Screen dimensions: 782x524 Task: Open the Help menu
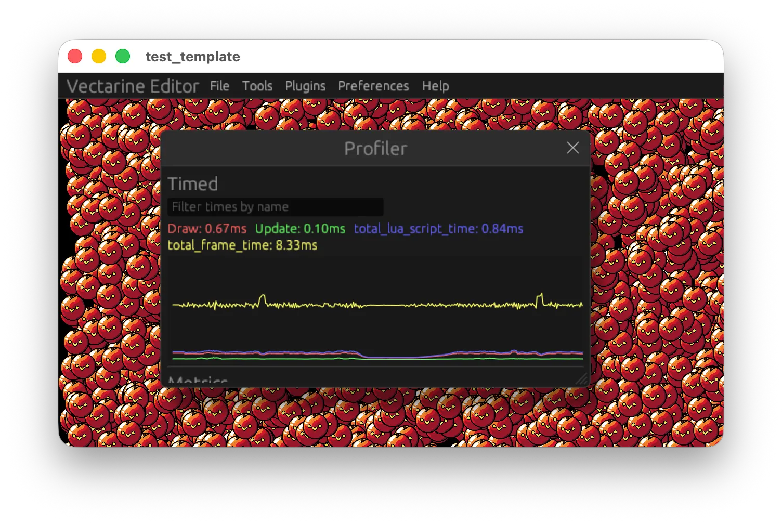(436, 86)
